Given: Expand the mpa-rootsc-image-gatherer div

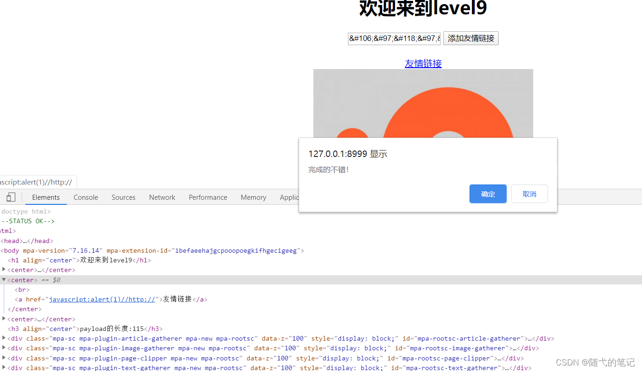Looking at the screenshot, I should pyautogui.click(x=4, y=348).
